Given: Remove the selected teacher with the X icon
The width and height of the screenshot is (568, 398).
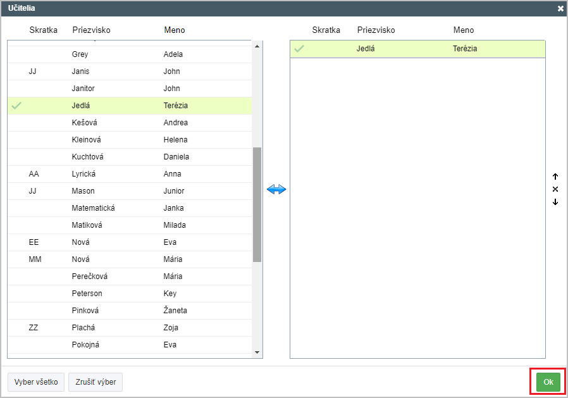Looking at the screenshot, I should [x=555, y=189].
